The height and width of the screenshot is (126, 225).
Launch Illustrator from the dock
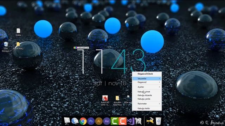pos(99,121)
